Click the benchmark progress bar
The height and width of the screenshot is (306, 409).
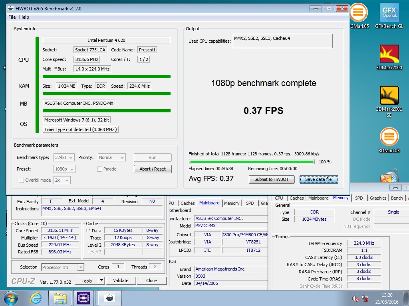pos(252,162)
